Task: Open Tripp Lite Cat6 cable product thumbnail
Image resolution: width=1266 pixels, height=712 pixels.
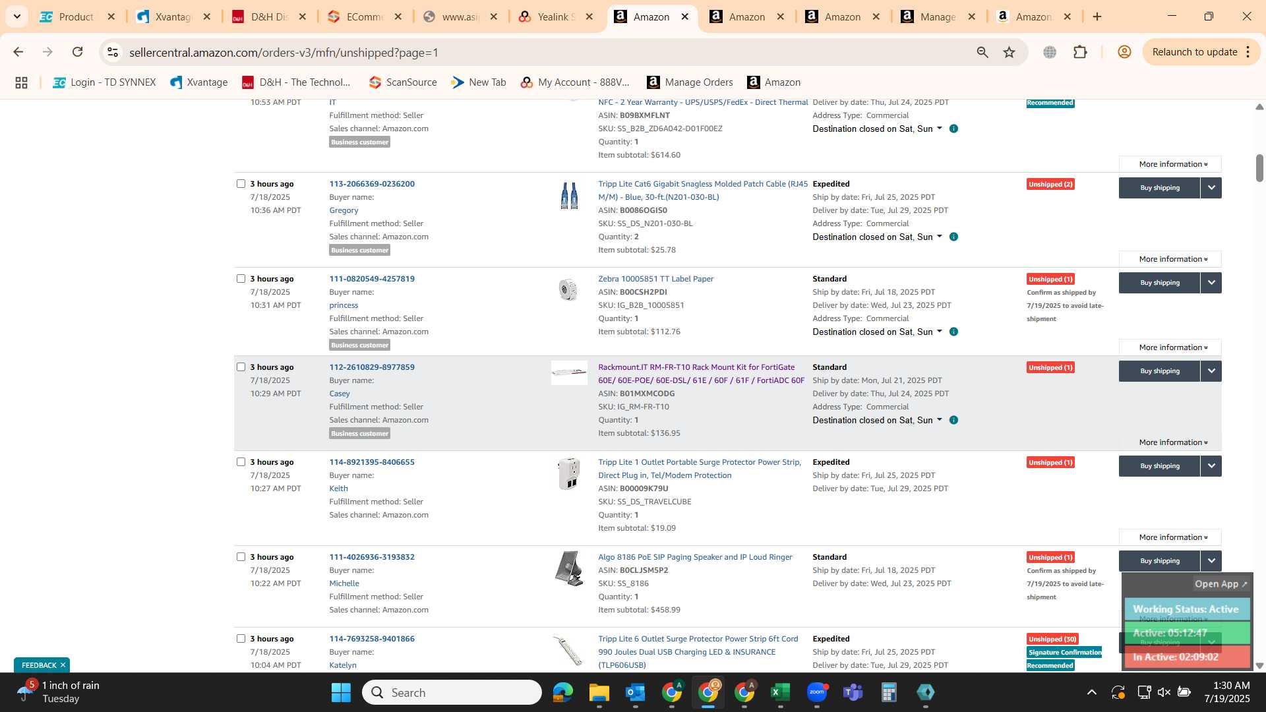Action: coord(569,196)
